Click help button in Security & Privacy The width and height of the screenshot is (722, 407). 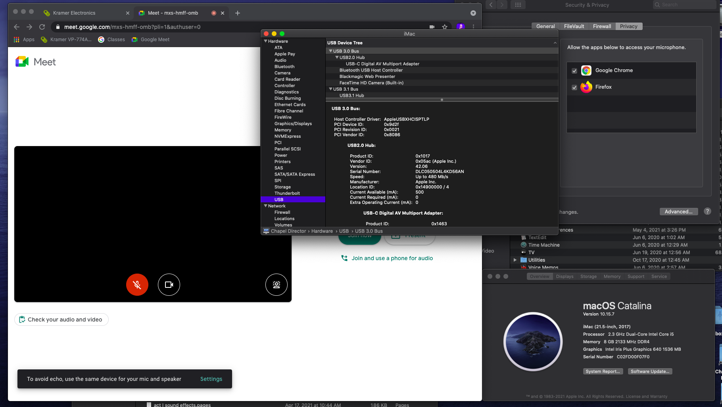[x=707, y=211]
